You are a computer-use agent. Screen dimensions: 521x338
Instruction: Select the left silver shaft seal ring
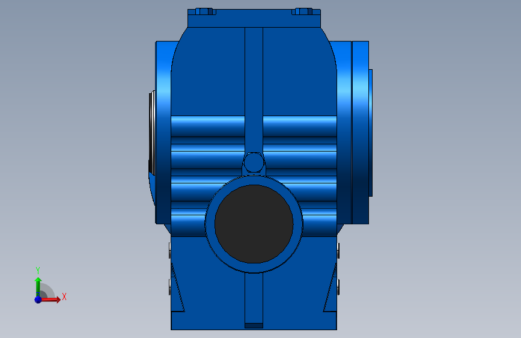click(152, 132)
